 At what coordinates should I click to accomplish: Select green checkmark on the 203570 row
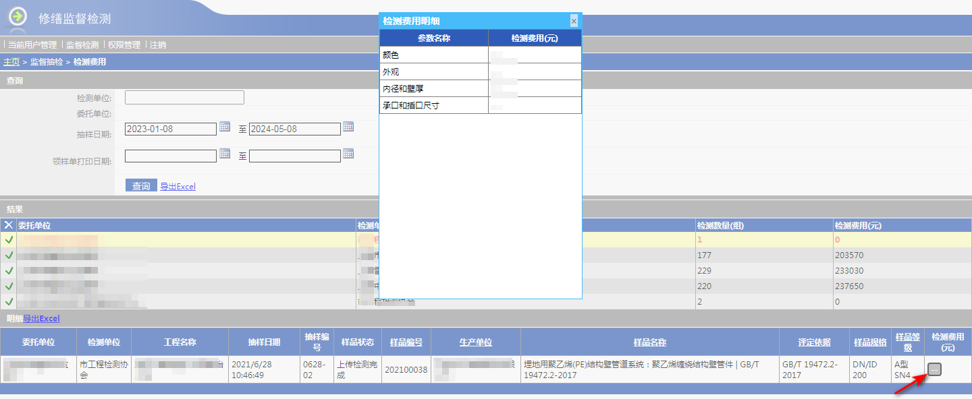tap(9, 255)
